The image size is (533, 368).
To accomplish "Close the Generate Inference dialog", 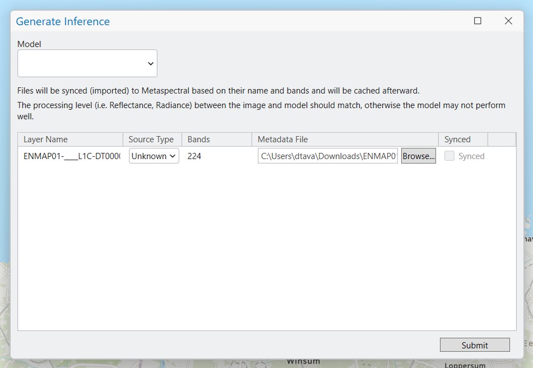I will (x=508, y=21).
